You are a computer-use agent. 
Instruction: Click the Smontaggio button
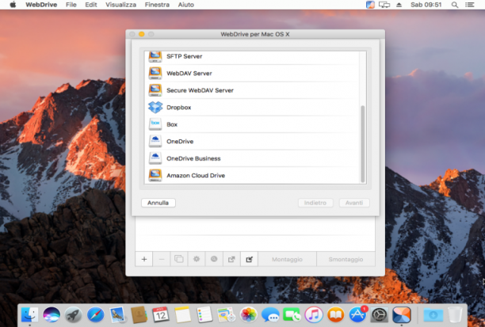click(x=346, y=259)
